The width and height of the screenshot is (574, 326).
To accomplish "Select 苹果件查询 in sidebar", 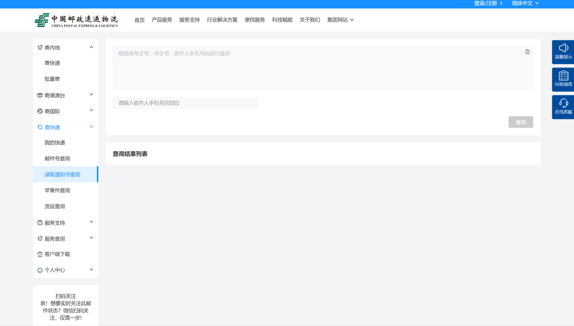I will (57, 190).
